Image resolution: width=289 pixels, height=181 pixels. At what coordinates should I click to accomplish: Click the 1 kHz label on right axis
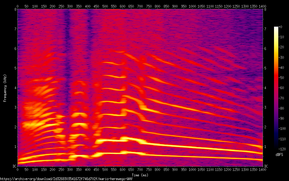click(x=265, y=147)
